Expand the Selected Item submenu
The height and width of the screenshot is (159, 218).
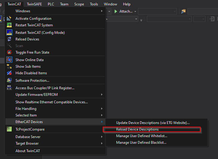pos(55,115)
